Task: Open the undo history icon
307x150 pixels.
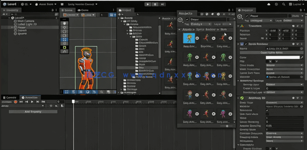Action: (276, 4)
